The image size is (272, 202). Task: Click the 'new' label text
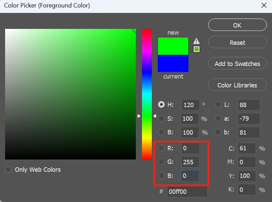coord(173,33)
